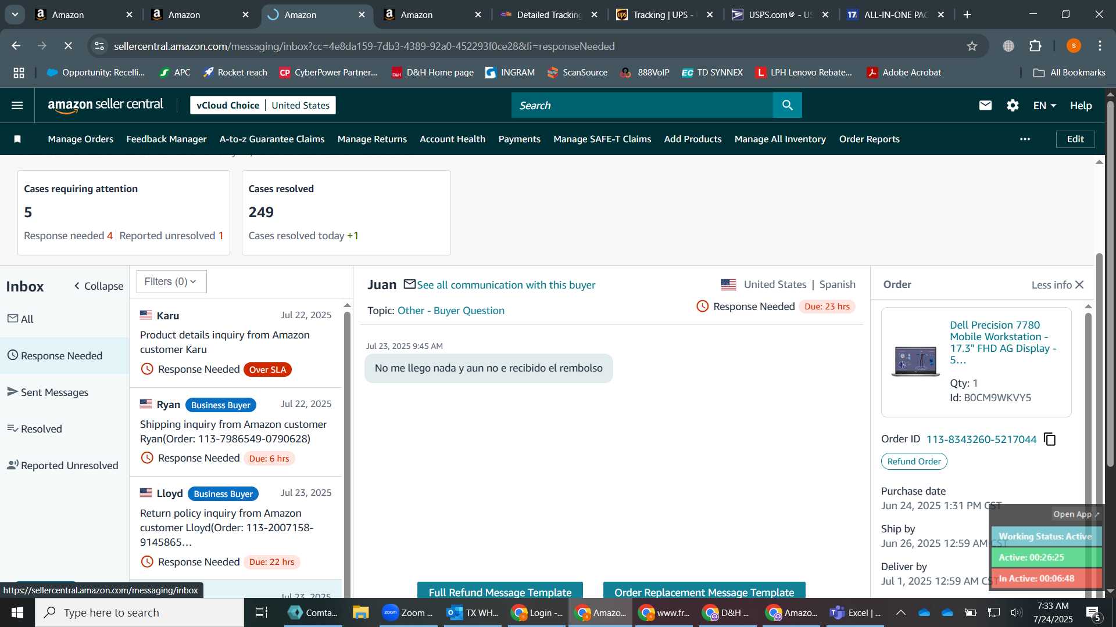Screen dimensions: 1116x627
Task: Click the Edit navigation button
Action: (1075, 139)
